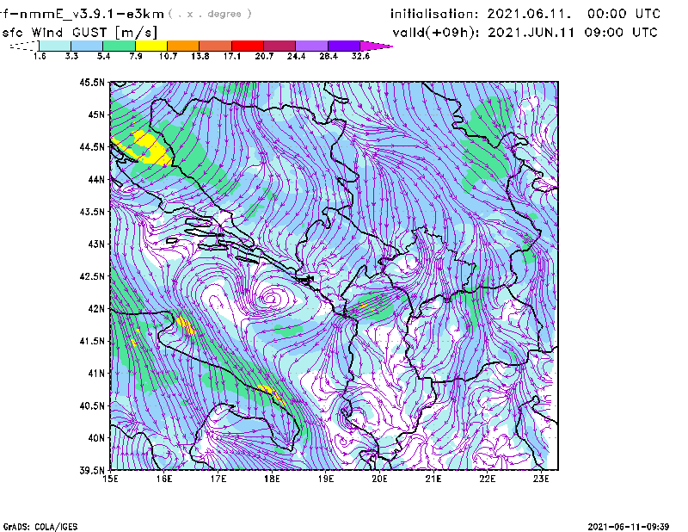Screen dimensions: 688x532
Task: Click the 42N latitude label
Action: [96, 308]
